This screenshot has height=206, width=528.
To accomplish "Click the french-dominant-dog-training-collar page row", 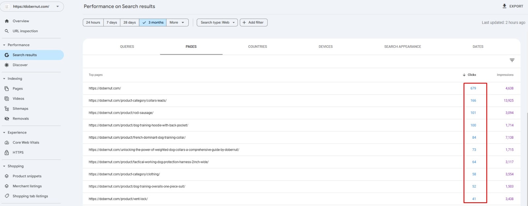I will (302, 138).
